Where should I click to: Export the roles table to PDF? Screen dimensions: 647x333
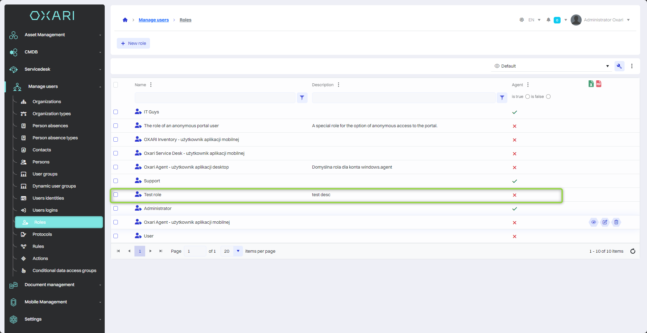(599, 84)
